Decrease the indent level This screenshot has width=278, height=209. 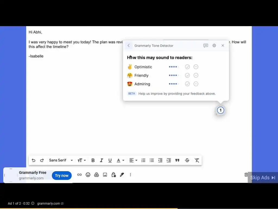coord(160,160)
